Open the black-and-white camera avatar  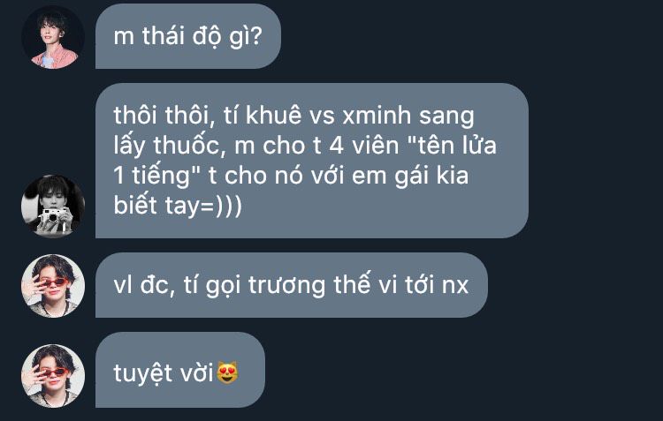53,206
